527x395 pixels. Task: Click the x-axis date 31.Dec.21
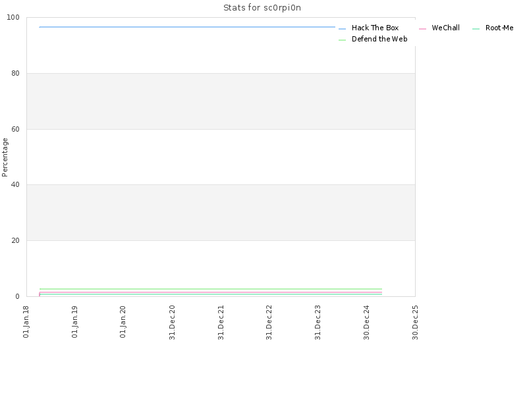pos(221,323)
